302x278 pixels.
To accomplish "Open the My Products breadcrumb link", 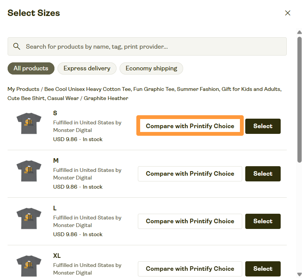I will tap(23, 89).
